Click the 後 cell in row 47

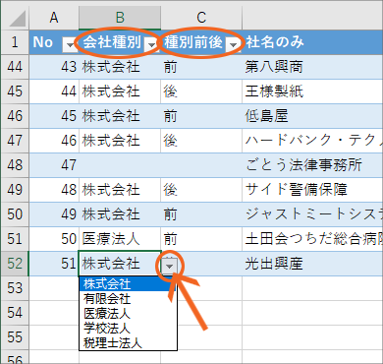[x=201, y=141]
